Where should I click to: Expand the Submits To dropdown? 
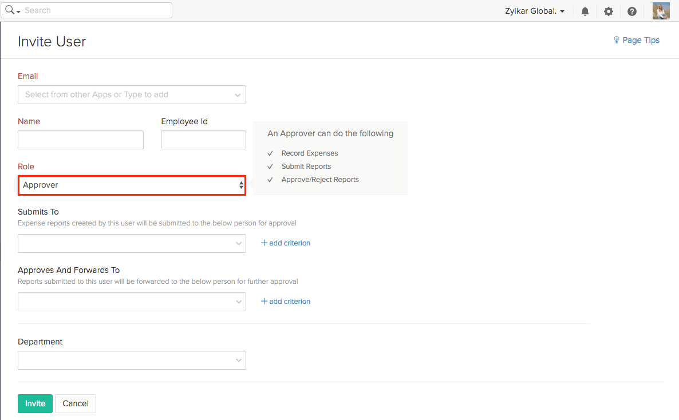tap(132, 244)
